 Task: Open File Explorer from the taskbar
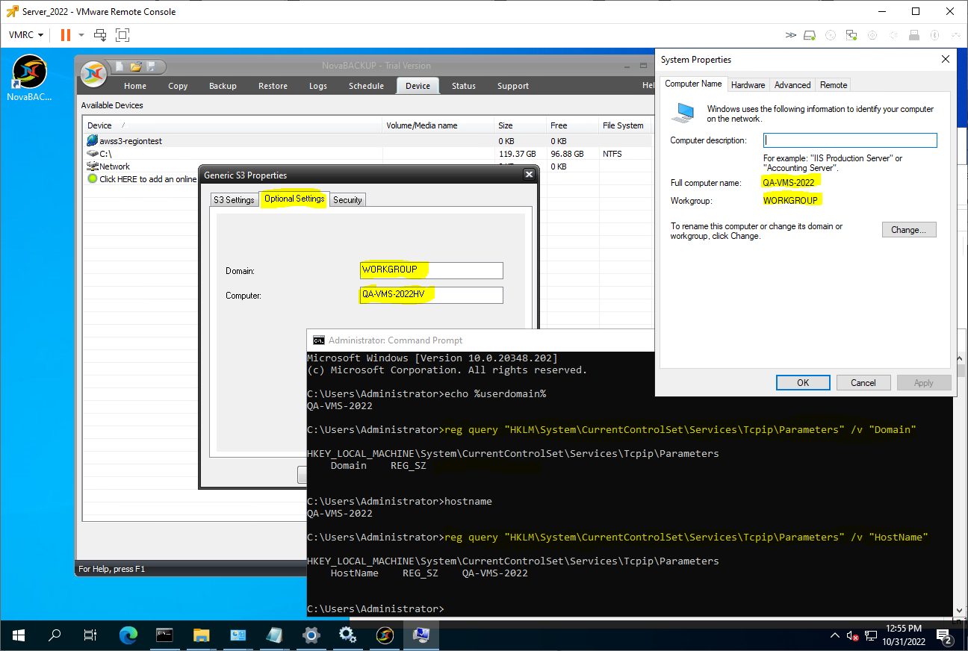pos(202,635)
